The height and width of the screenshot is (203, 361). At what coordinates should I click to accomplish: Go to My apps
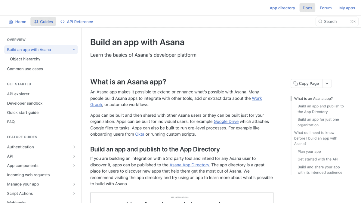click(347, 8)
